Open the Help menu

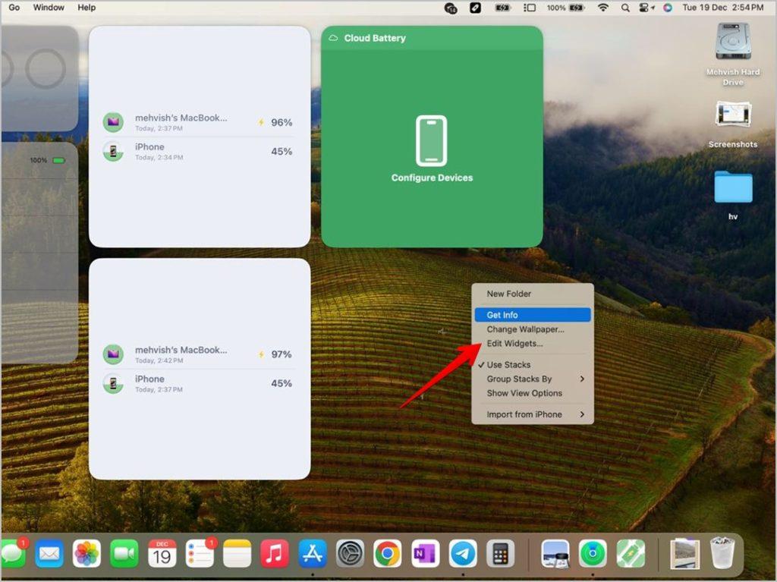87,8
